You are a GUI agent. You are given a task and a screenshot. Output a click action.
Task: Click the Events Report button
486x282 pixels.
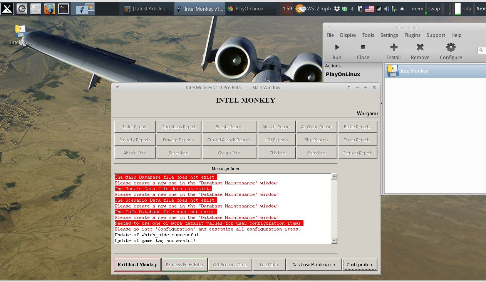tap(229, 127)
